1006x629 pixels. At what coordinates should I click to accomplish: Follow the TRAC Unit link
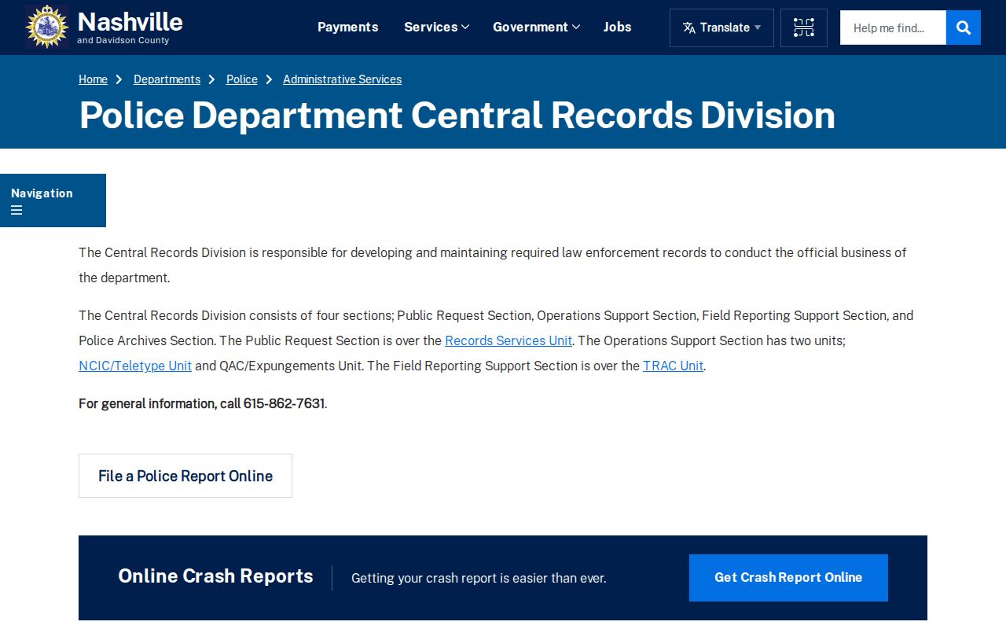pos(673,366)
